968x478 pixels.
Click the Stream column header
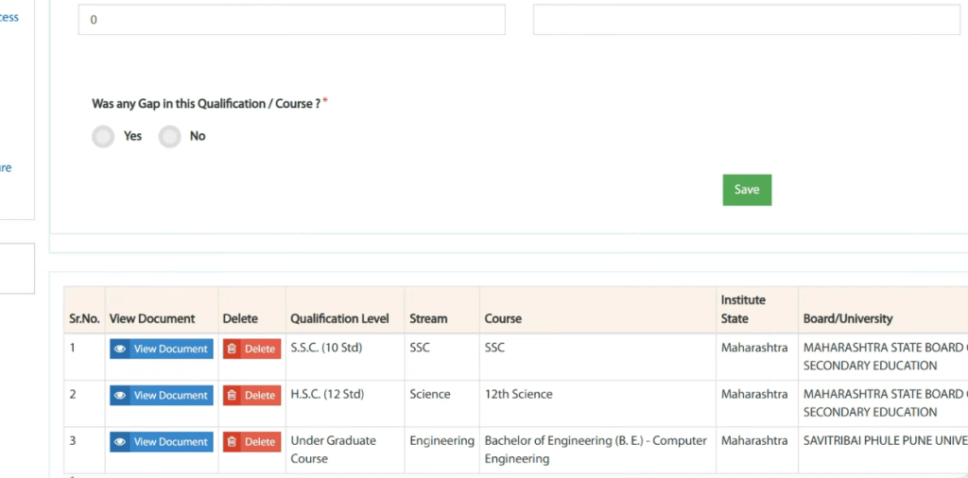428,319
